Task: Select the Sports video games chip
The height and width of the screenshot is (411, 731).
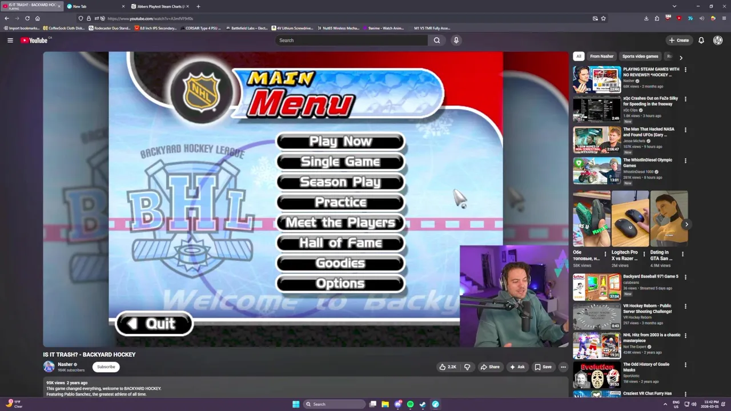Action: (640, 57)
